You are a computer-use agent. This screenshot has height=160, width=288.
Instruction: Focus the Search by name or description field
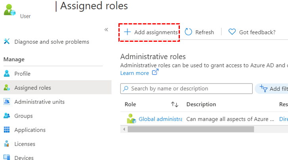point(187,89)
